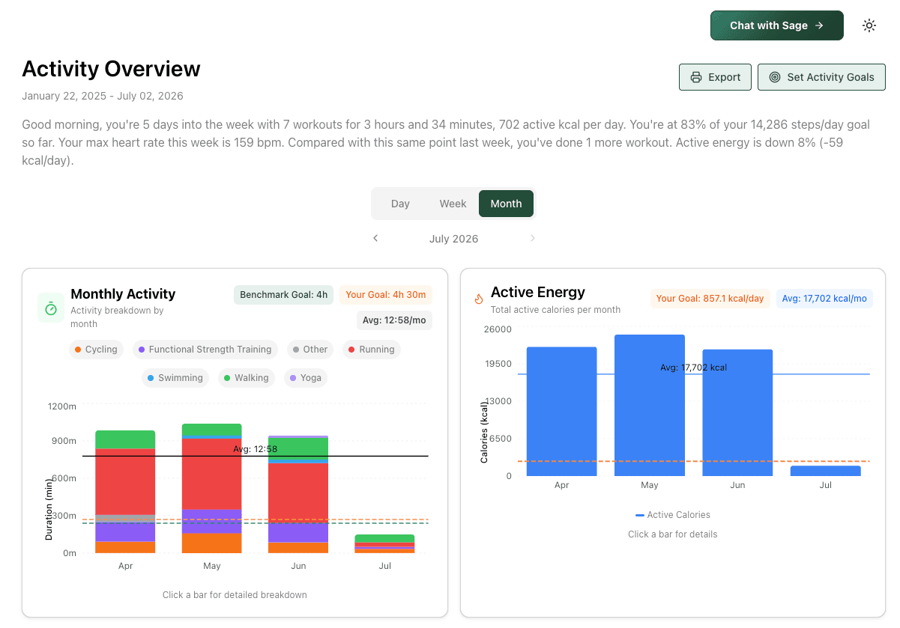The height and width of the screenshot is (628, 900).
Task: Select the Month view tab
Action: (x=506, y=204)
